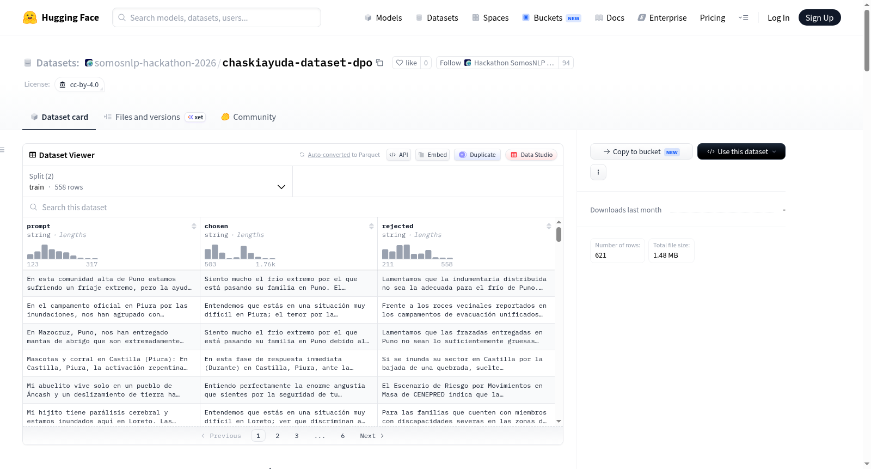Click Log In link

(x=778, y=17)
